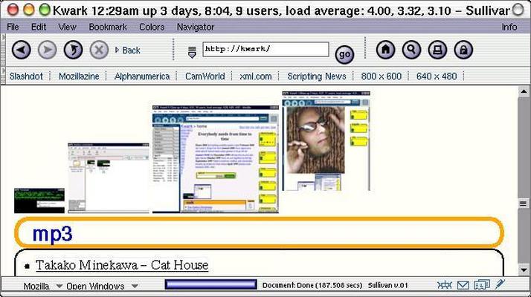
Task: Click the vertical scrollbar thumb
Action: [x=524, y=203]
